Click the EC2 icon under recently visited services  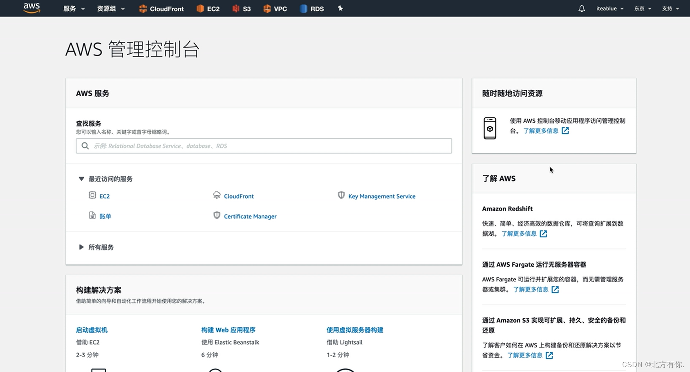click(92, 195)
